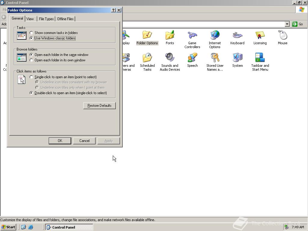This screenshot has width=308, height=231.
Task: Click the Folder Options help question-mark button
Action: (113, 10)
